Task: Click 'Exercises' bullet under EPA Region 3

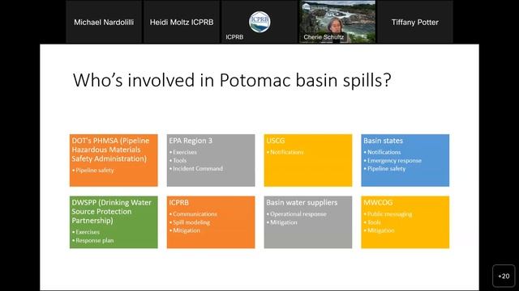Action: pyautogui.click(x=185, y=152)
